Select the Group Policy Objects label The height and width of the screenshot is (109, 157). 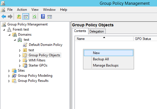pos(44,55)
